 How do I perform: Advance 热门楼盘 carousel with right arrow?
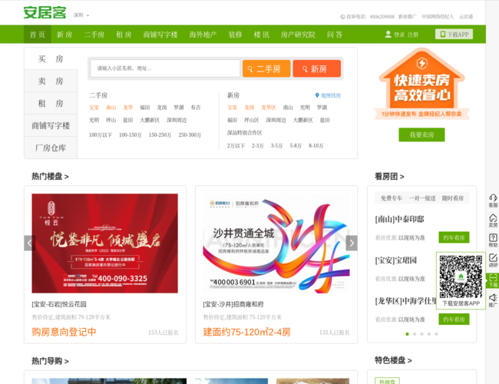[352, 243]
